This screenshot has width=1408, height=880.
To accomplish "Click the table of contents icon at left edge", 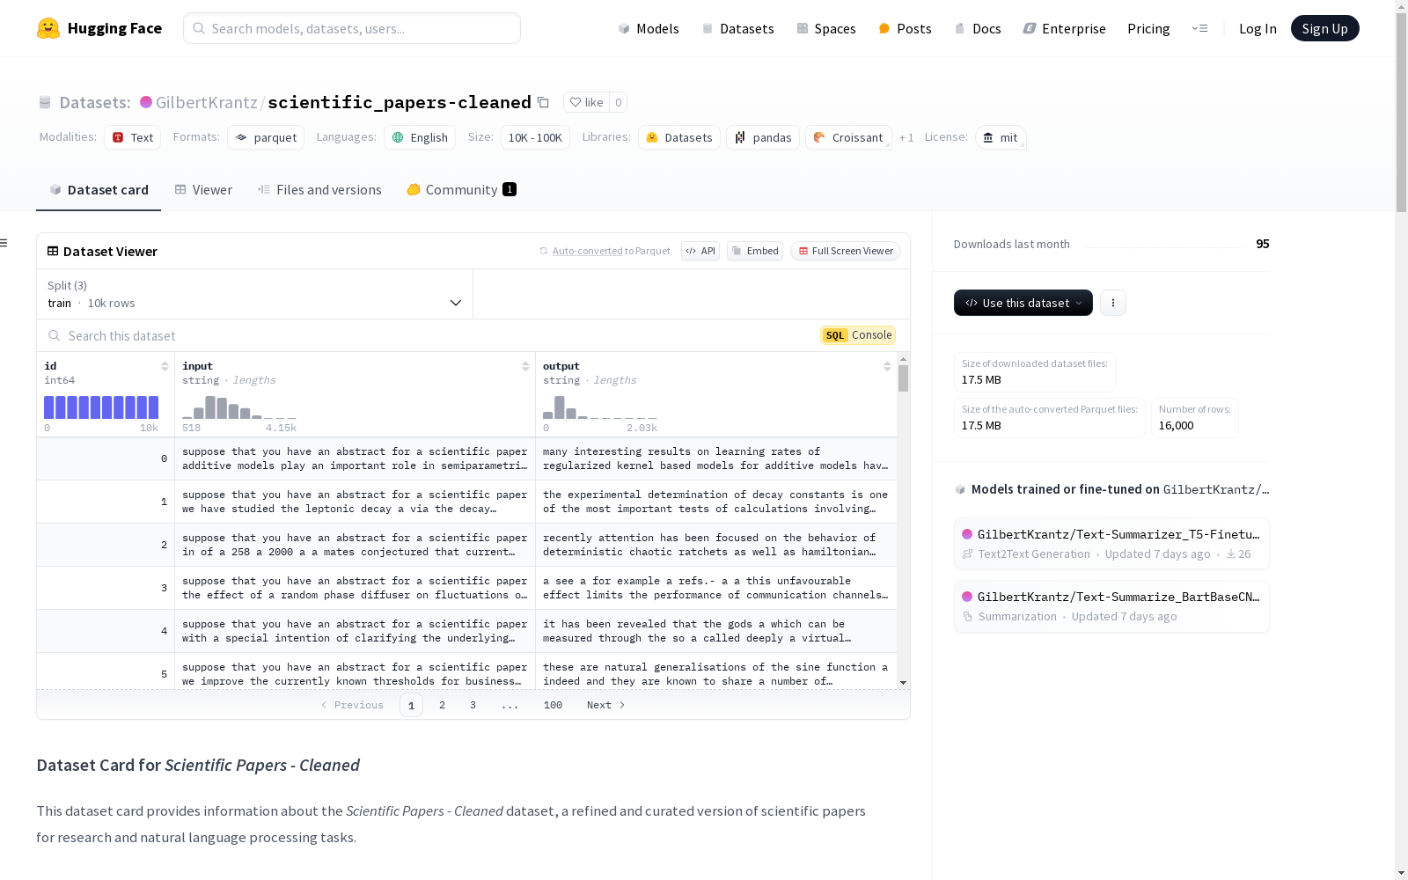I will (x=4, y=243).
